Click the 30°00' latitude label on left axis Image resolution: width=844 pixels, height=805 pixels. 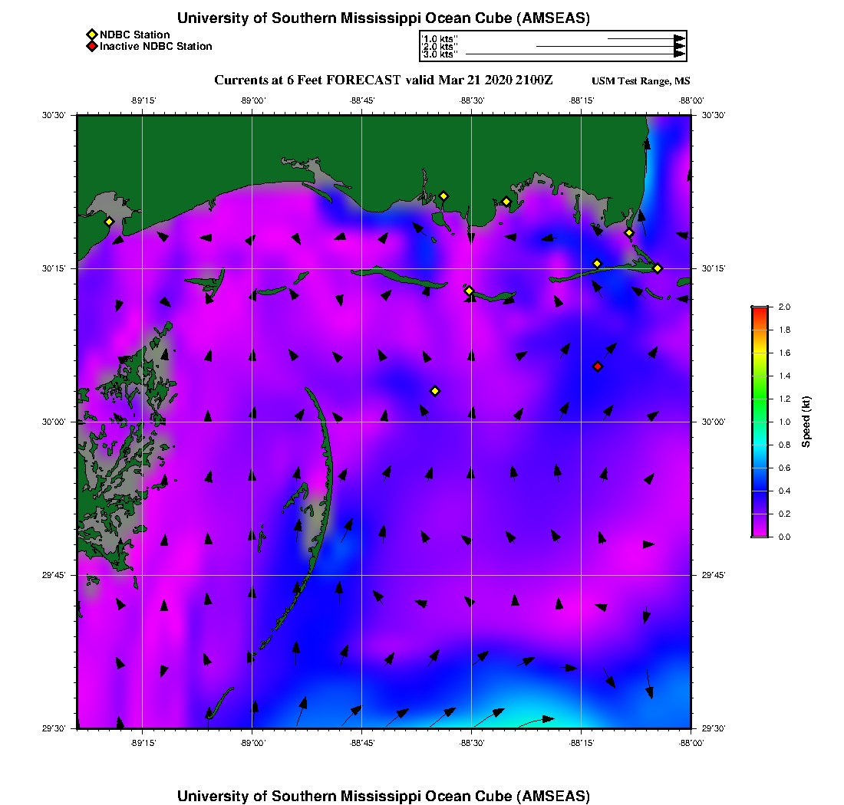(58, 422)
